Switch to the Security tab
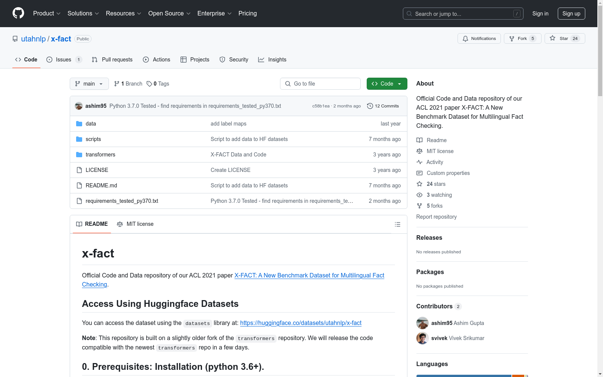This screenshot has height=377, width=603. tap(234, 60)
